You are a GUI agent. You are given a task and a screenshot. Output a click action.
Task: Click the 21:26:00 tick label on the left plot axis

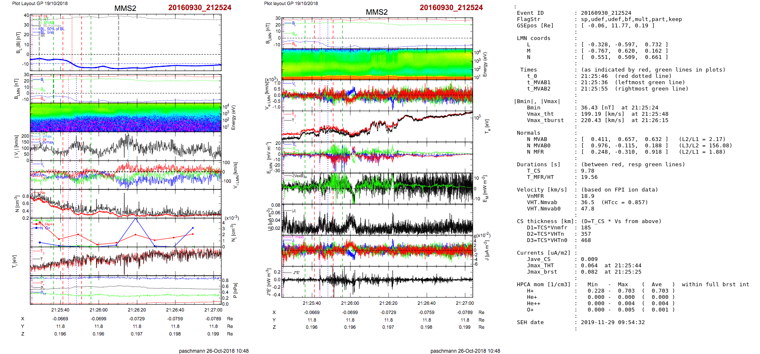pyautogui.click(x=99, y=310)
